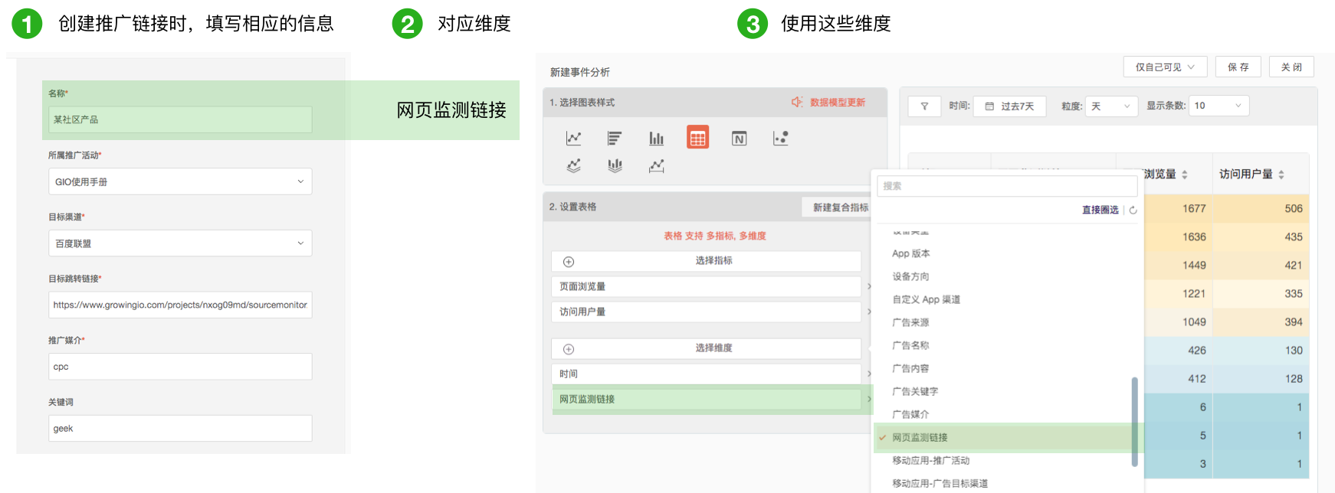Sort by 访问用户量 column arrows
The image size is (1335, 493).
tap(1281, 175)
